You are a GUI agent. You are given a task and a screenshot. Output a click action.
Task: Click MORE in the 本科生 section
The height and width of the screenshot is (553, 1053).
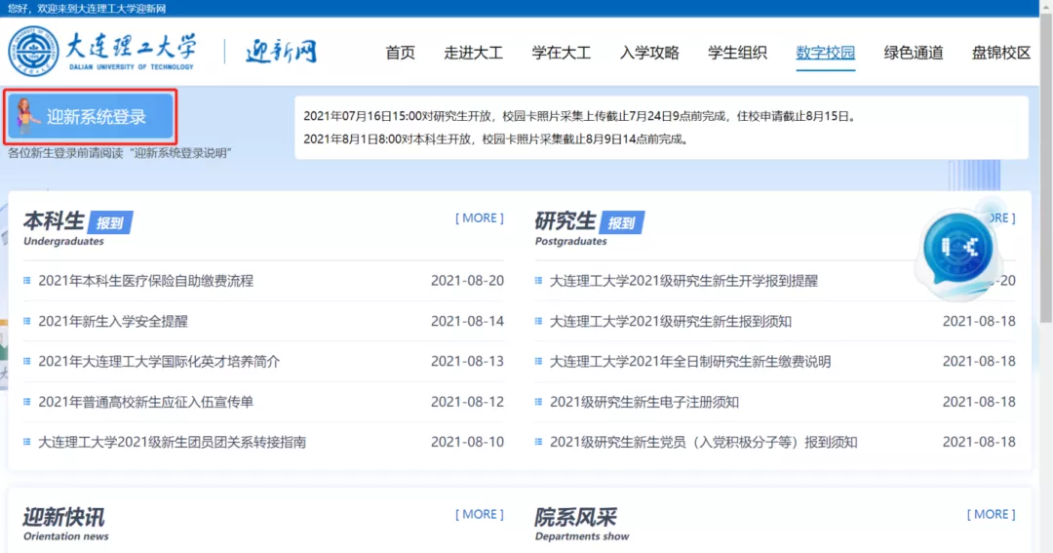tap(480, 217)
